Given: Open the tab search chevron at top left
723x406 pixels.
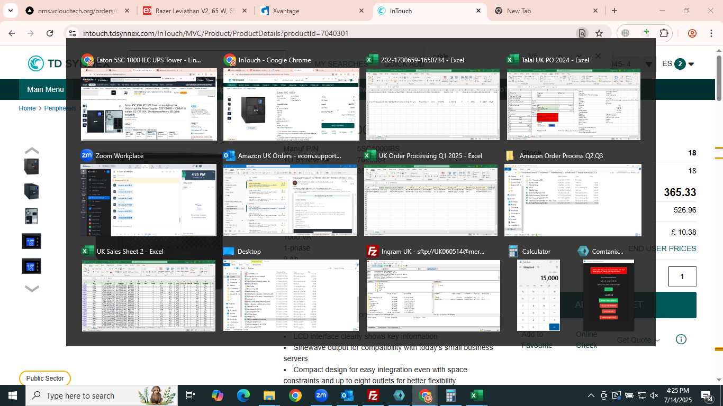Looking at the screenshot, I should (x=12, y=11).
